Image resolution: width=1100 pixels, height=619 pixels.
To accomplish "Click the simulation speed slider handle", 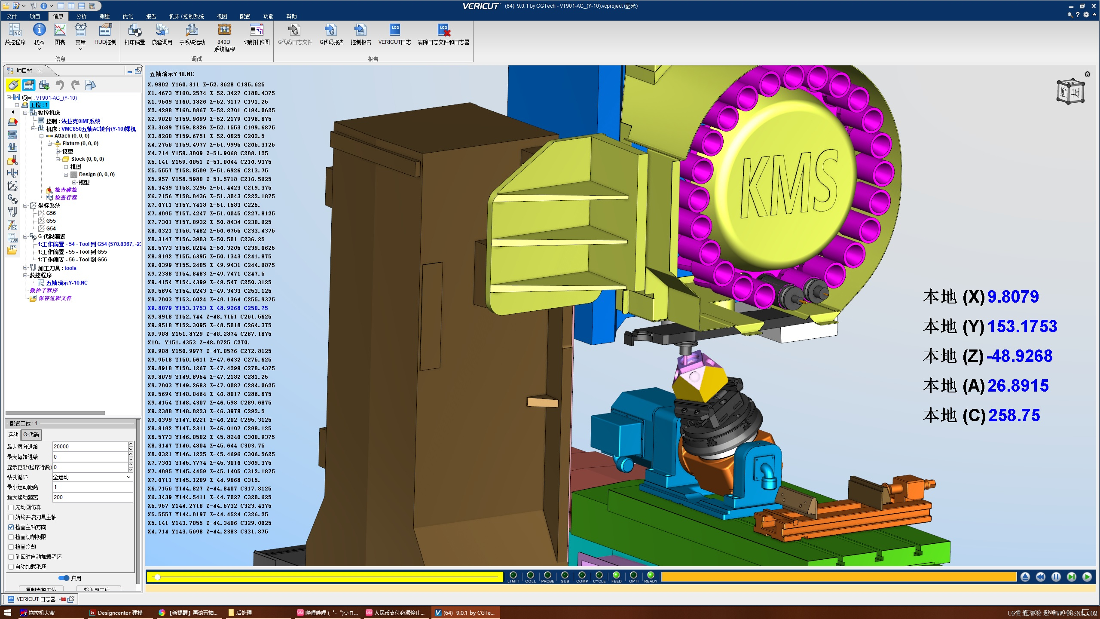I will pos(158,577).
